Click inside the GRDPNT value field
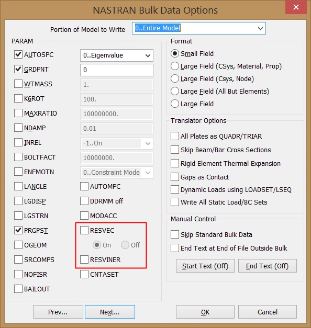The height and width of the screenshot is (328, 311). [117, 70]
